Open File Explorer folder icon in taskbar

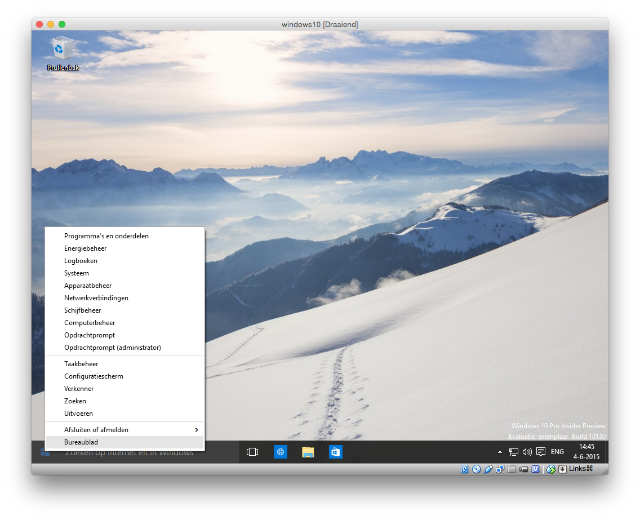point(308,452)
